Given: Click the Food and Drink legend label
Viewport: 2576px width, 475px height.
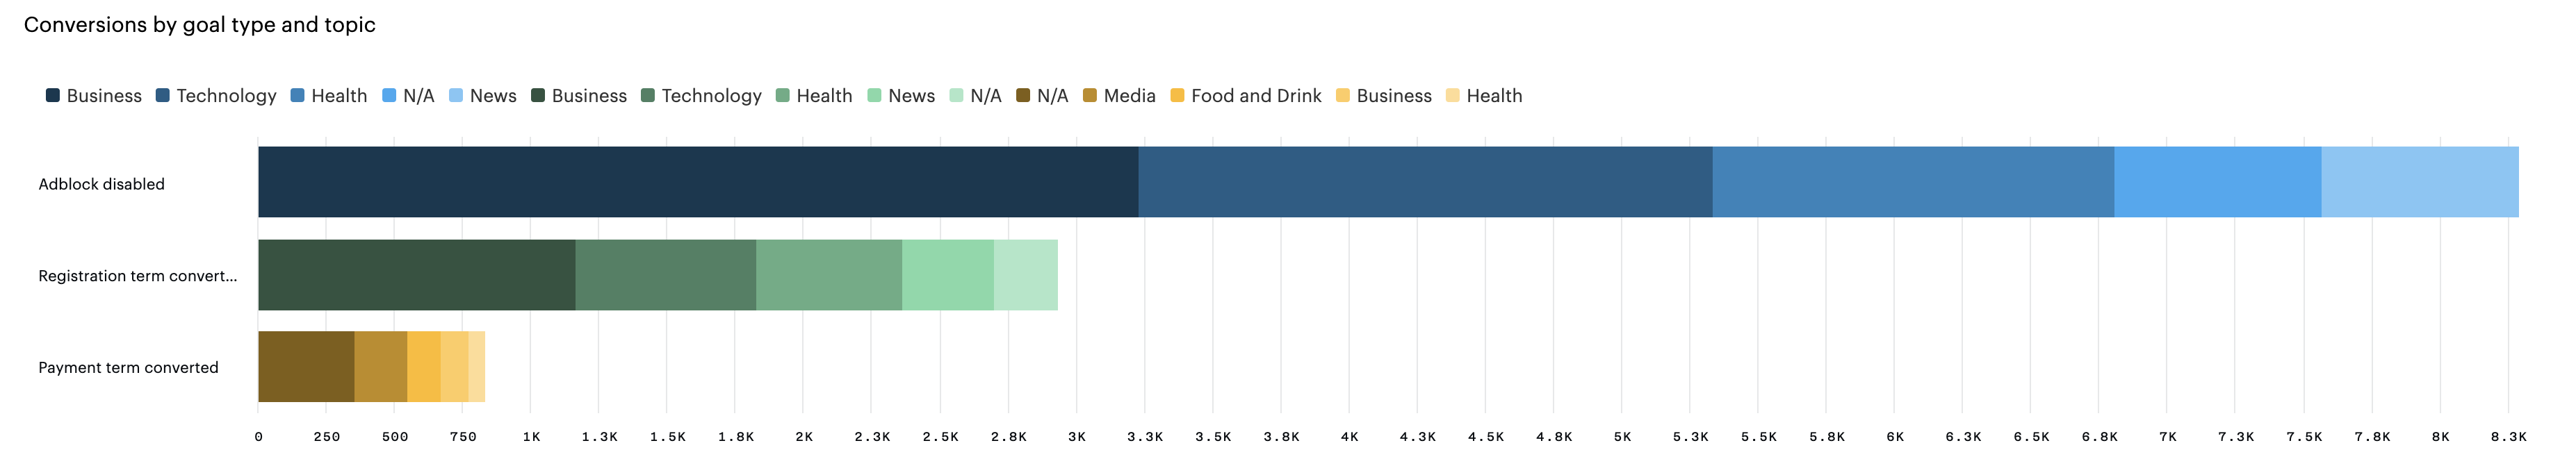Looking at the screenshot, I should click(1255, 96).
